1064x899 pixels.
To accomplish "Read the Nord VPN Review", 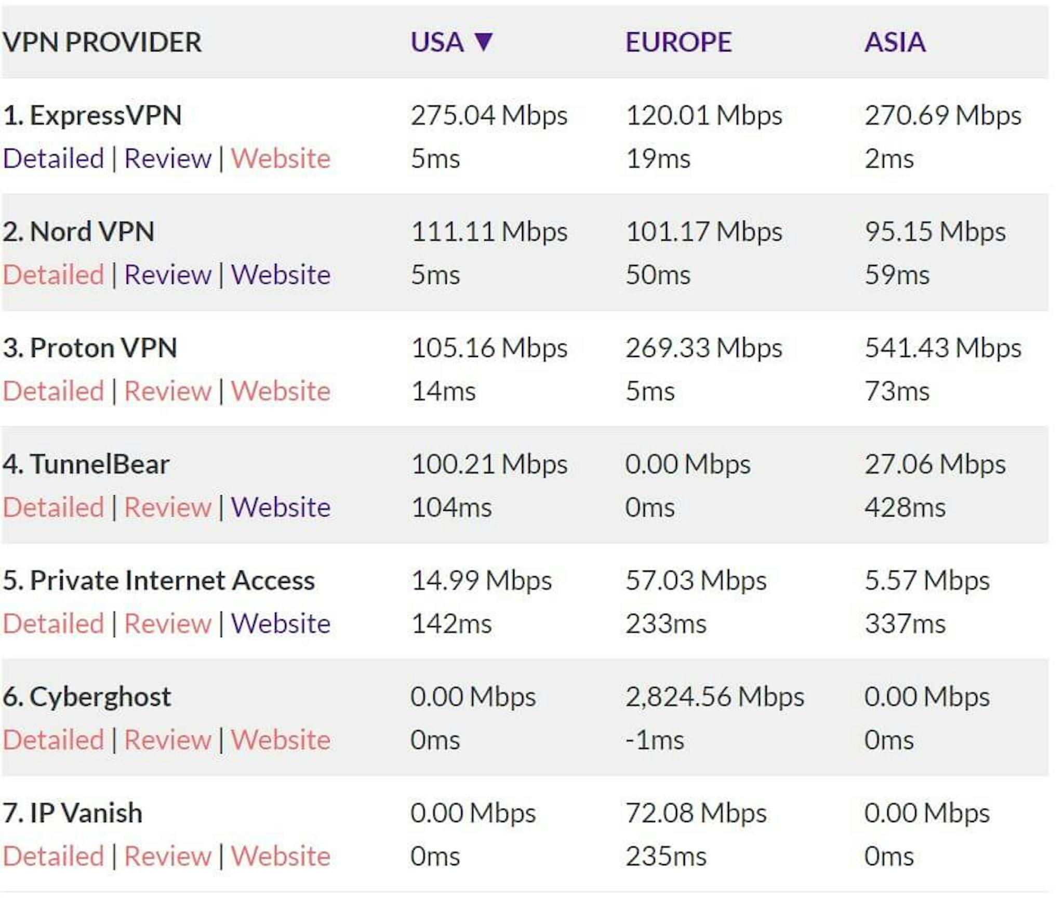I will [x=168, y=274].
